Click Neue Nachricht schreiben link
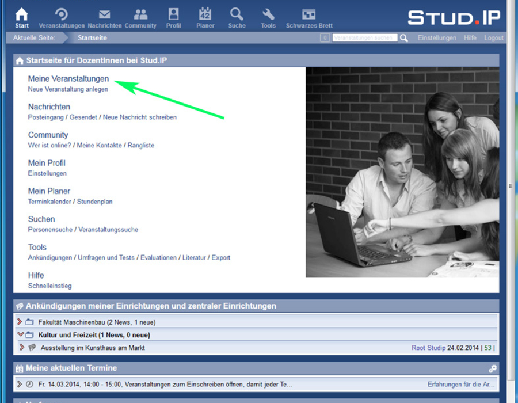Image resolution: width=518 pixels, height=403 pixels. [x=140, y=117]
